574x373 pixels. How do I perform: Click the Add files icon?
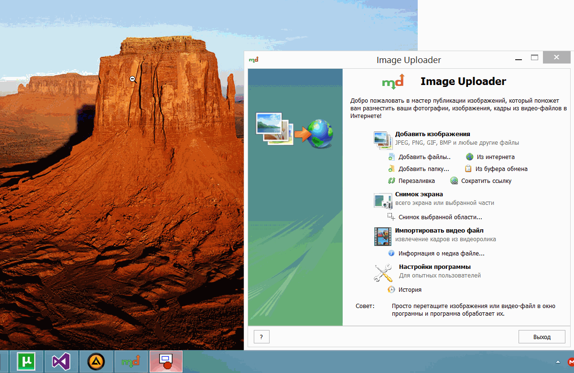(391, 157)
